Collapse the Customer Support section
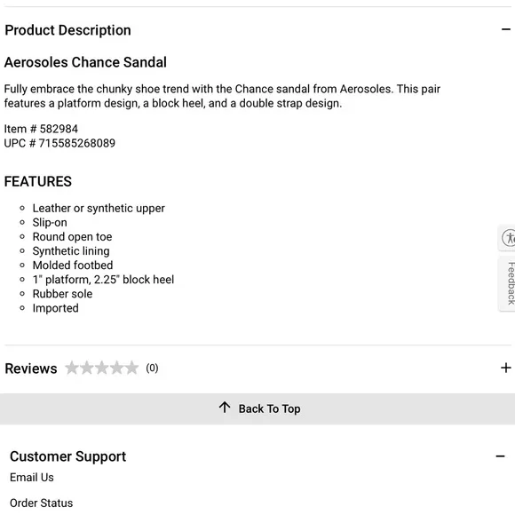 tap(500, 456)
